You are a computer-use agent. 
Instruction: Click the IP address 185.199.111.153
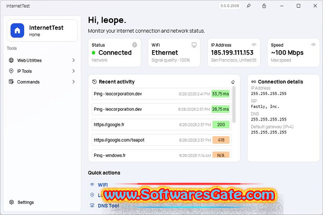232,53
